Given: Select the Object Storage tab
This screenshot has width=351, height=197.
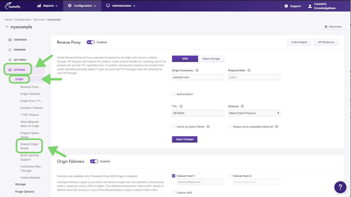Looking at the screenshot, I should [211, 59].
